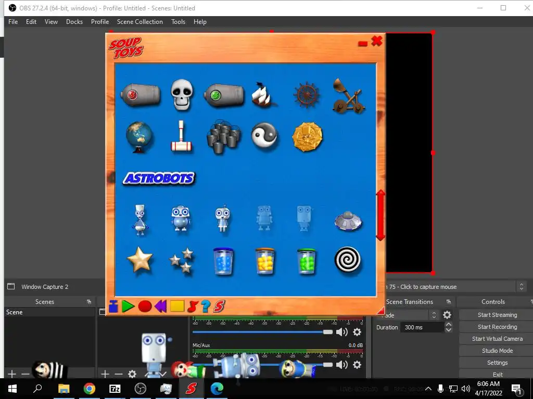Pop out the Scene Transitions dock
The width and height of the screenshot is (533, 399).
[x=449, y=302]
